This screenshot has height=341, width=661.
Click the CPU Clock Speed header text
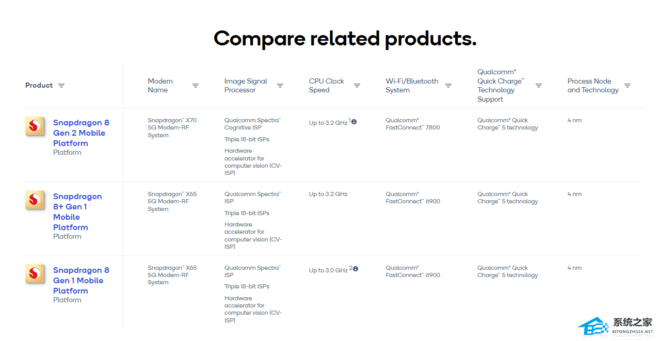click(326, 86)
